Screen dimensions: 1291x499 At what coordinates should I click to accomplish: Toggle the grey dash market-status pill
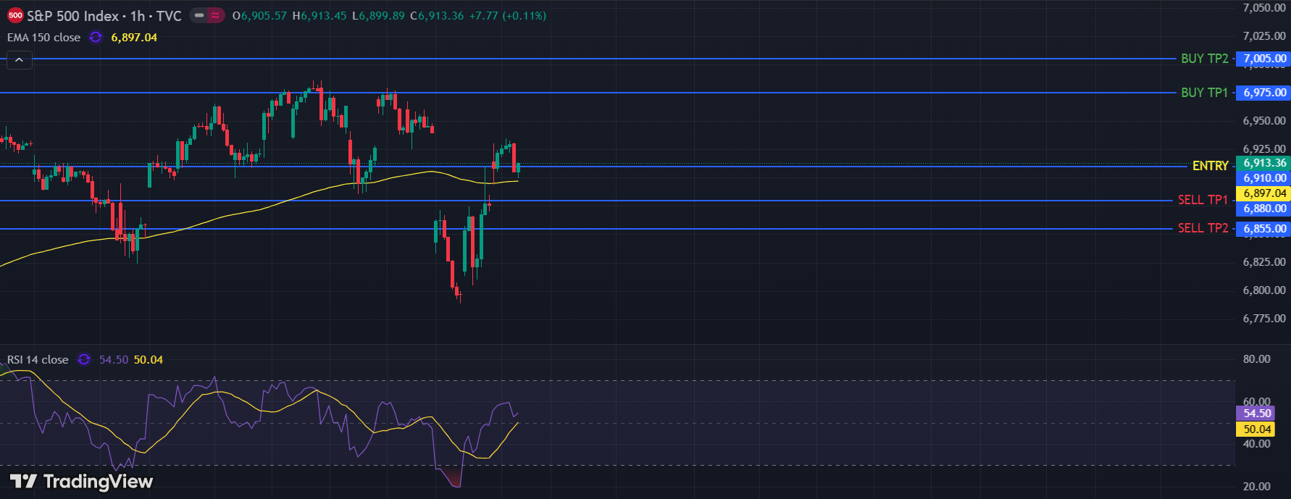199,15
